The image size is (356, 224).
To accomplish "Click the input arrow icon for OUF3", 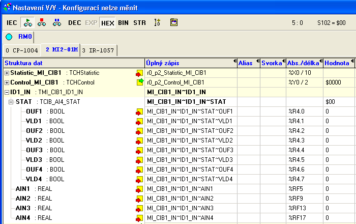I will coord(139,150).
